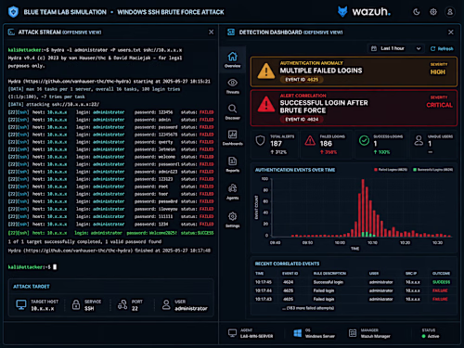Select the 10:17:43 Failed login row

353,299
